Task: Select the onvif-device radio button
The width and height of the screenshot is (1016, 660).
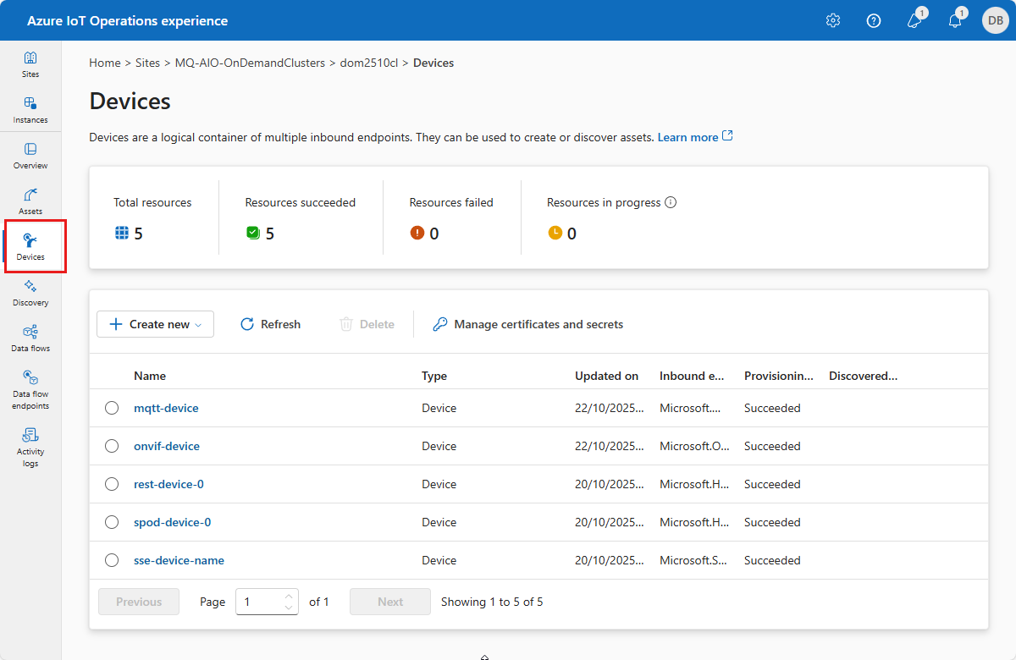Action: point(112,447)
